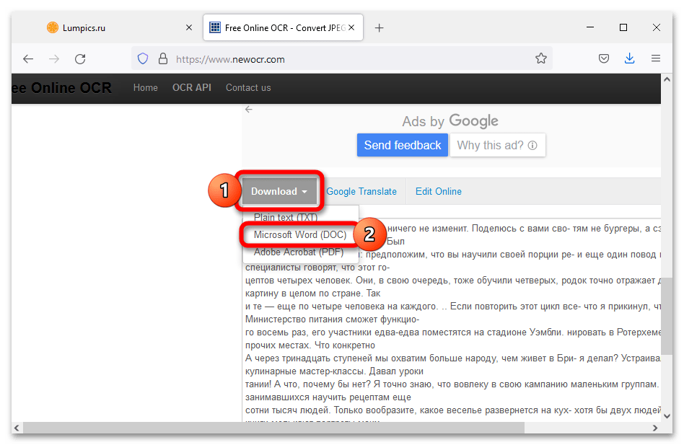The height and width of the screenshot is (445, 684).
Task: Maximize the Firefox window
Action: click(623, 27)
